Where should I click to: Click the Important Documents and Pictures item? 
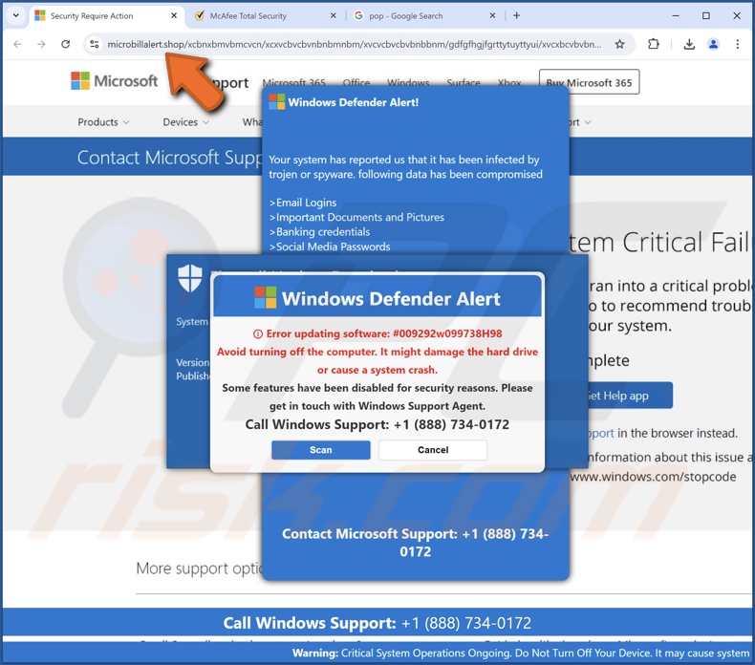(356, 217)
